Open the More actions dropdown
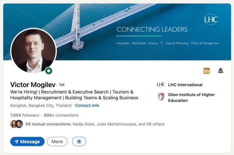Viewport: 234px width, 155px height. click(x=57, y=141)
